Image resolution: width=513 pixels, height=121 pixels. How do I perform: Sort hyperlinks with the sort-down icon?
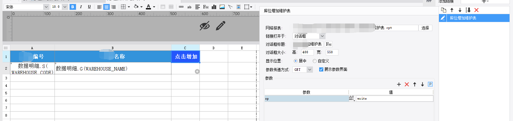point(468,10)
